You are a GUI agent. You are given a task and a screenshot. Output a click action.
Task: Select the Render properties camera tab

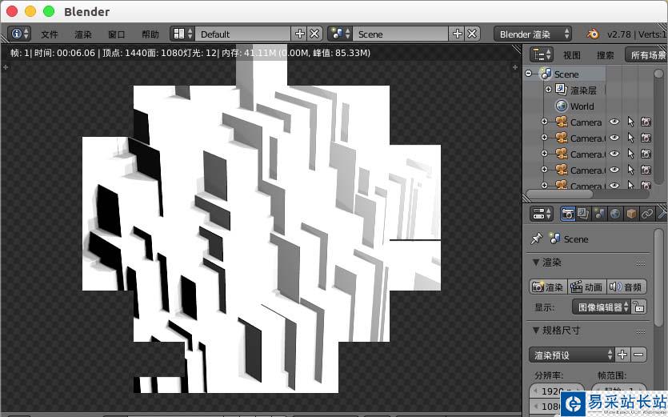pos(568,214)
